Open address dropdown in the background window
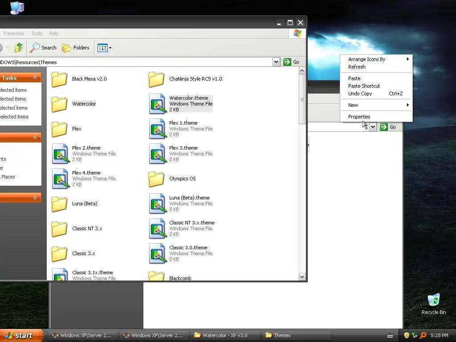The image size is (456, 342). 373,127
